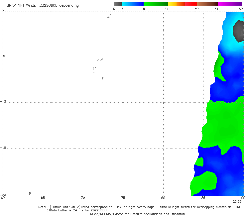This screenshot has width=246, height=216.
Task: Select the gray segment of the wind color bar
Action: [x=117, y=4]
